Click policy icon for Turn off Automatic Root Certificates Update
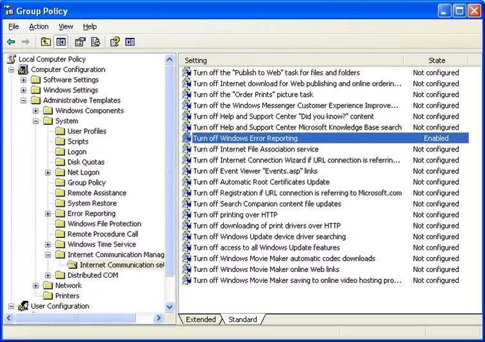Screen dimensions: 485x342 point(187,182)
